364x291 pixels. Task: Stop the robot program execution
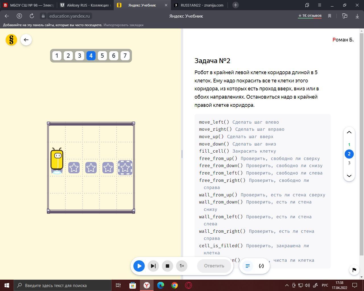[167, 266]
